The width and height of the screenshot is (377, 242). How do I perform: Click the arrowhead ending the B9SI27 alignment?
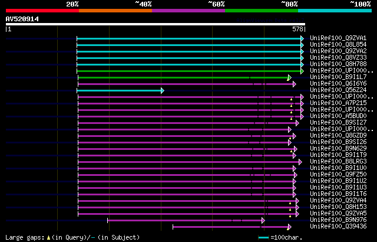coord(297,123)
